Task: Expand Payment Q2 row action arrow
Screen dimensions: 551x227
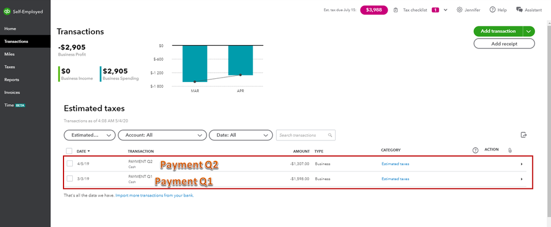Action: (522, 164)
